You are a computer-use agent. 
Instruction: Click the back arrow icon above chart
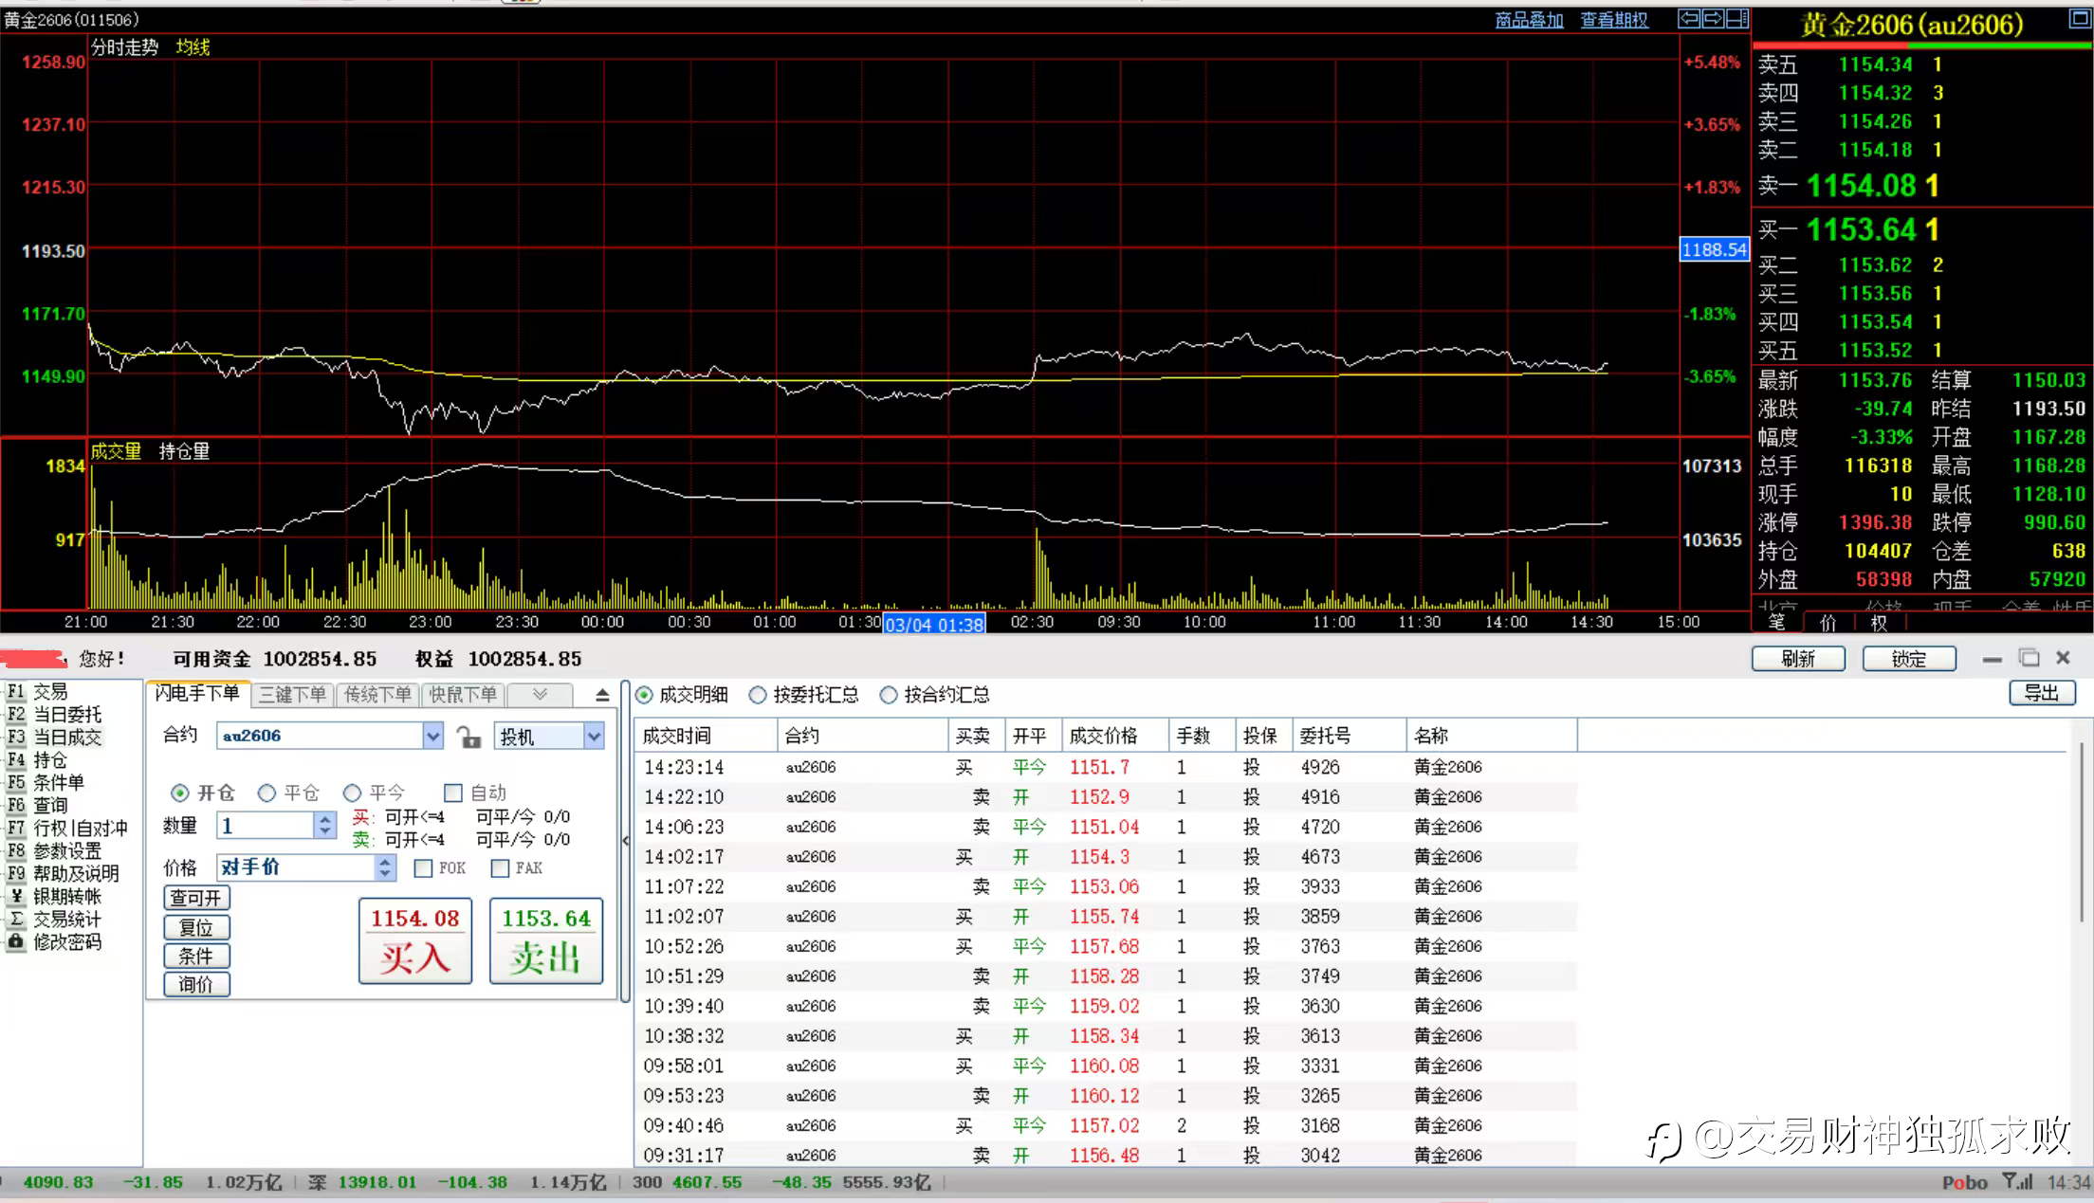click(x=1689, y=19)
